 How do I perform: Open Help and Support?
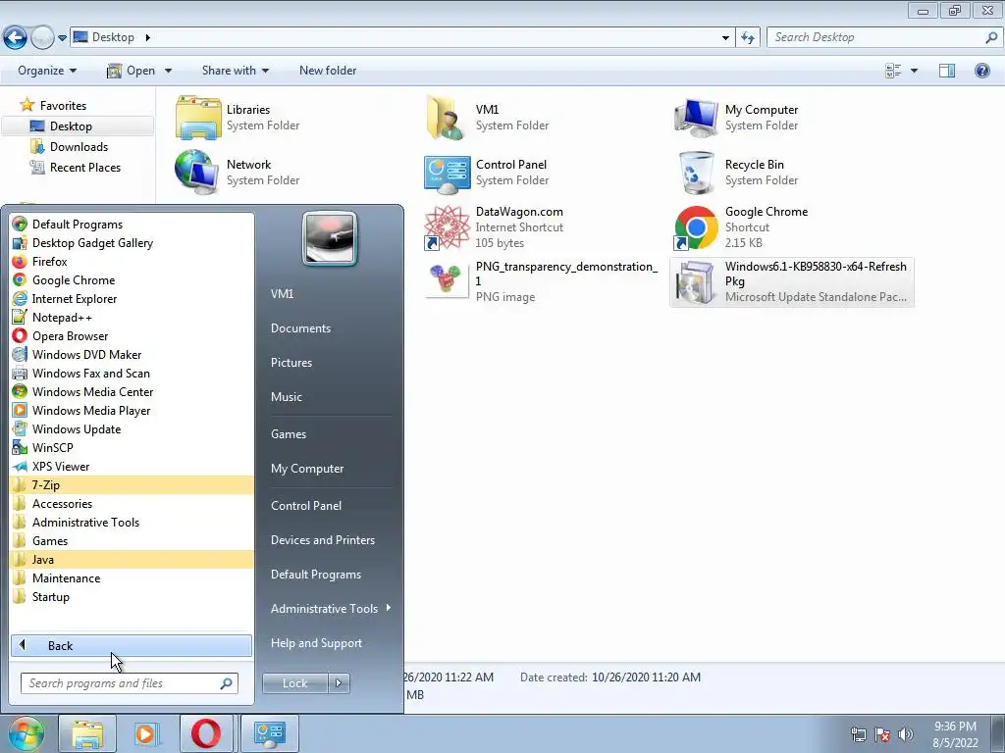[x=316, y=643]
